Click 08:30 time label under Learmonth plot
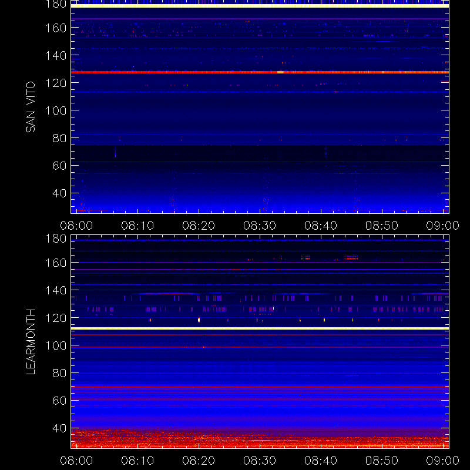Image resolution: width=470 pixels, height=470 pixels. (x=260, y=461)
